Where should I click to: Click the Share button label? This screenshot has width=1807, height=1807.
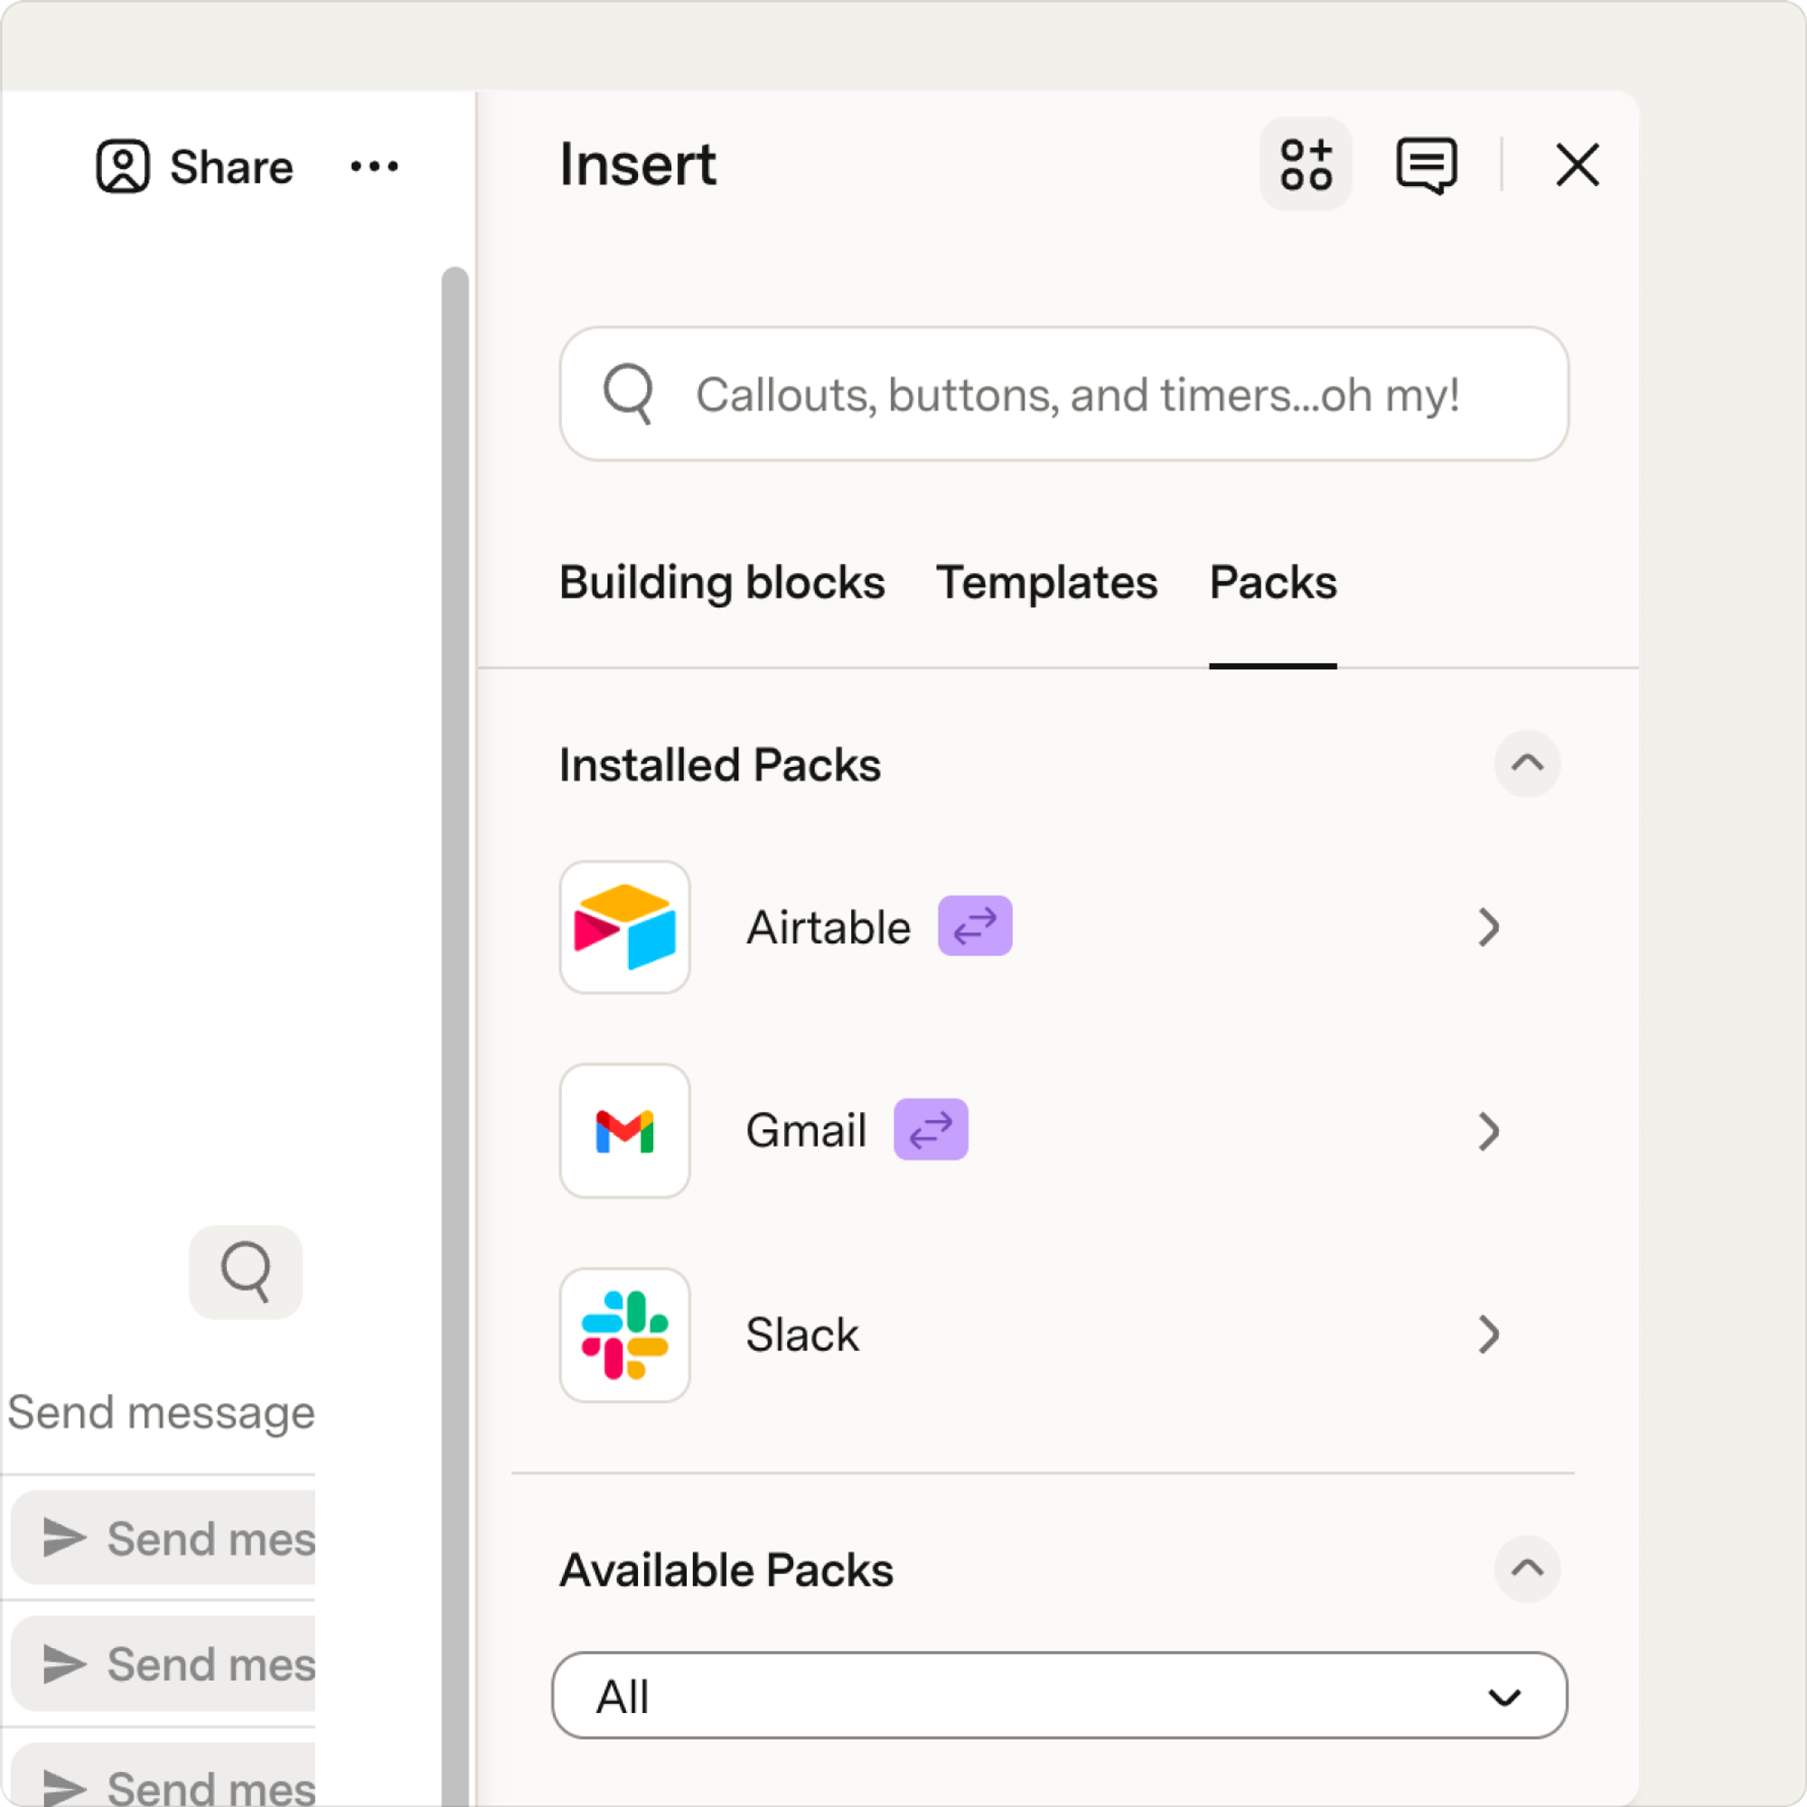[x=231, y=167]
